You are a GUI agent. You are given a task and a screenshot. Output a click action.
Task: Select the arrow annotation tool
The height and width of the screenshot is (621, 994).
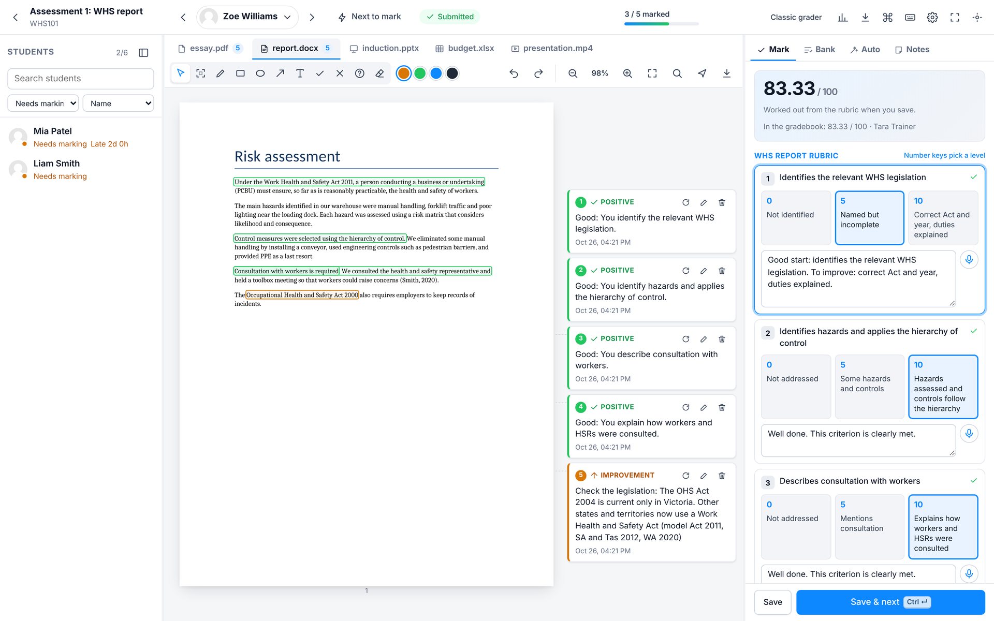(280, 73)
